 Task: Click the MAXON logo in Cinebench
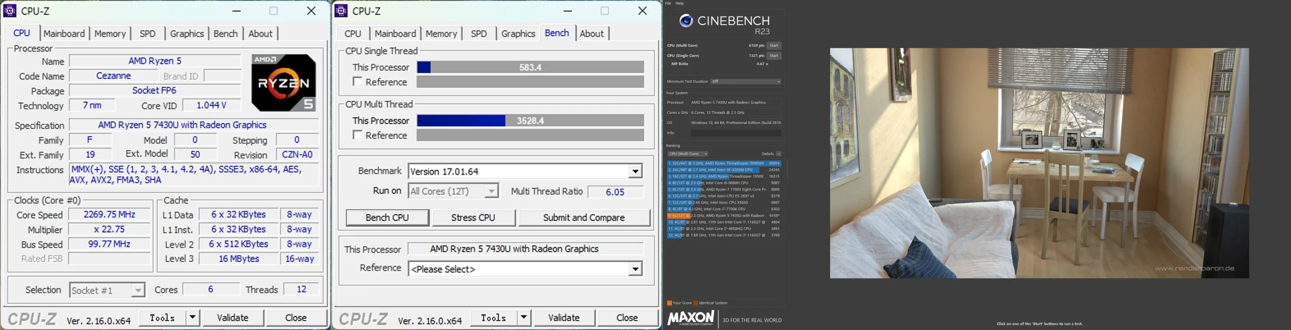(690, 318)
